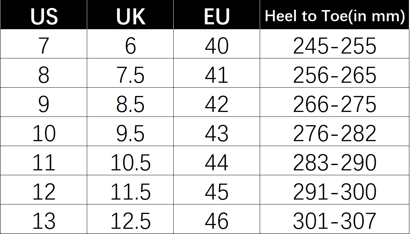Select the EU size 44 cell

[217, 161]
